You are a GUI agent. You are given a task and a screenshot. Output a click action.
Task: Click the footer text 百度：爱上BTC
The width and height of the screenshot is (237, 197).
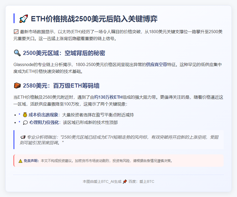143,181
